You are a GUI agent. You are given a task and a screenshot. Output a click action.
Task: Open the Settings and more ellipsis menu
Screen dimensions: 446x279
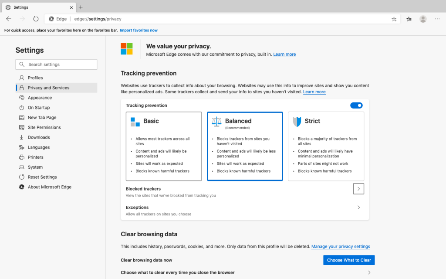[437, 19]
